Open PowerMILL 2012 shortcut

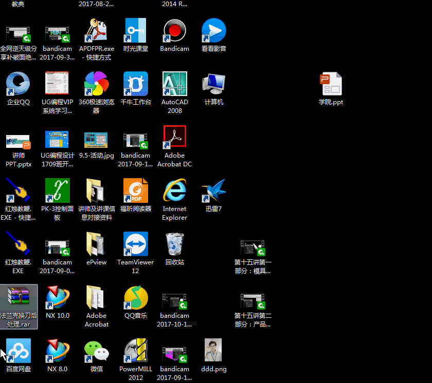(x=136, y=359)
